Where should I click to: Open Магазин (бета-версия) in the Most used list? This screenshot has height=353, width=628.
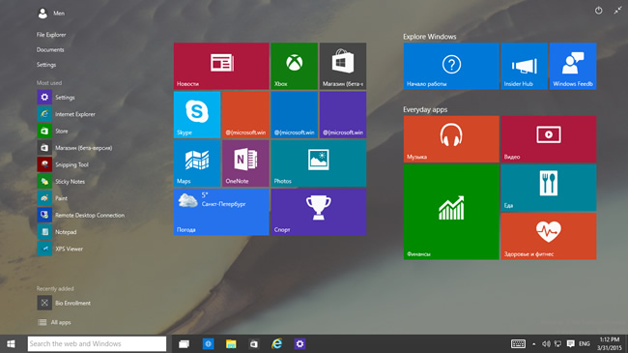point(75,148)
